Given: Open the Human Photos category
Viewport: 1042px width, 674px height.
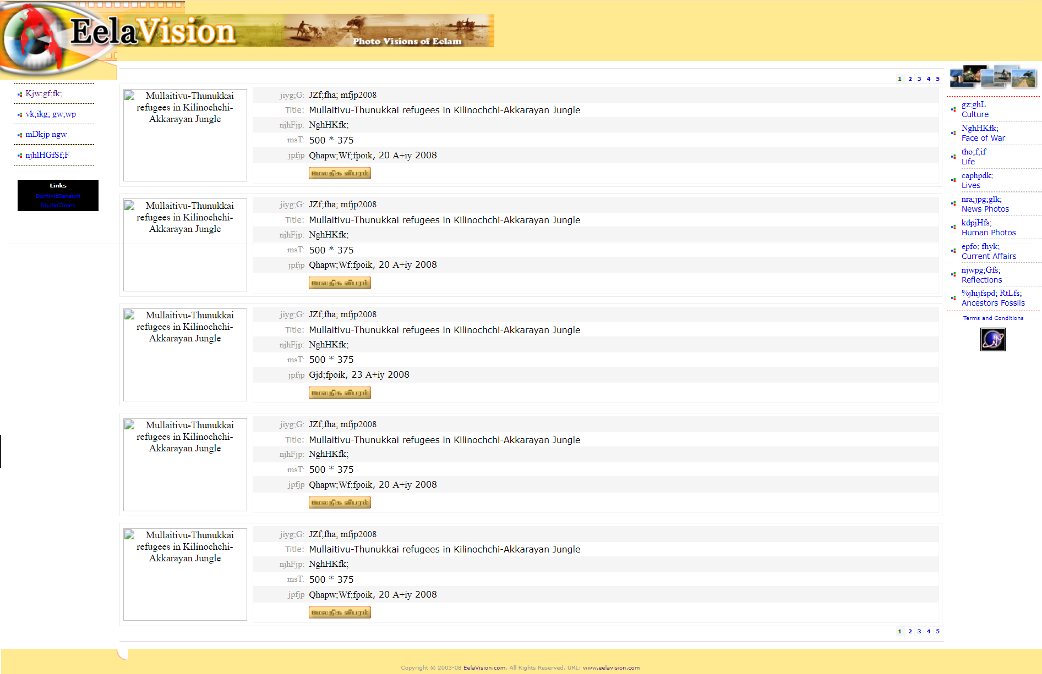Looking at the screenshot, I should (x=988, y=233).
